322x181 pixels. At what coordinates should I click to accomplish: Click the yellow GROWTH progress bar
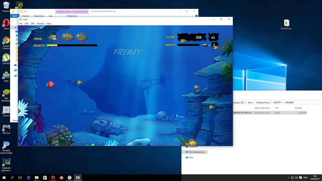pos(72,46)
